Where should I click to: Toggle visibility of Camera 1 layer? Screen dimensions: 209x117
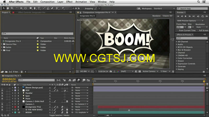(x=2, y=104)
